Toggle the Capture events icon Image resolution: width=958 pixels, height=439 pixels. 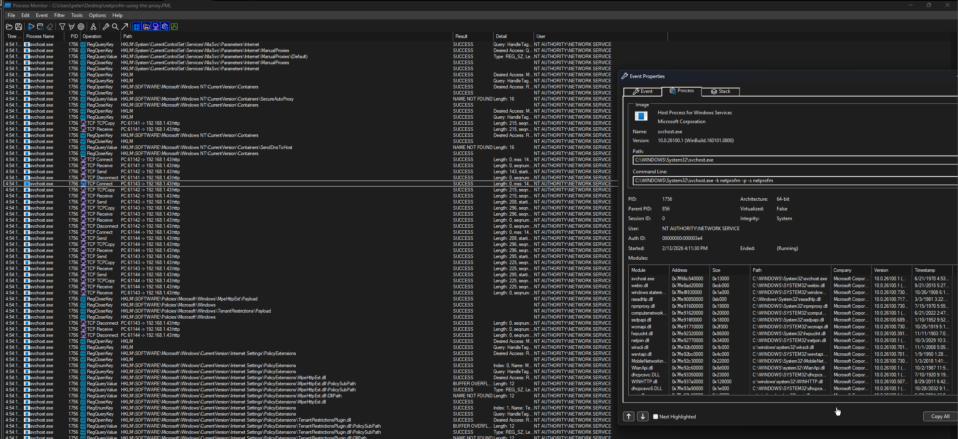tap(31, 27)
